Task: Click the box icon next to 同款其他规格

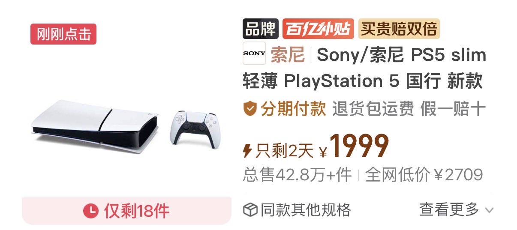Action: [x=250, y=210]
